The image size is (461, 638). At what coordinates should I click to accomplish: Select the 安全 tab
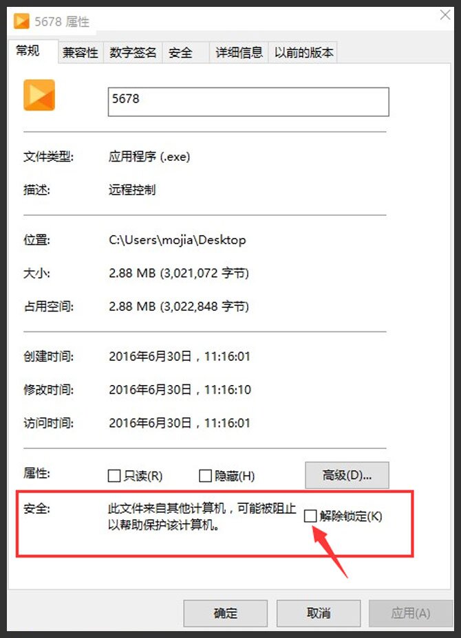click(180, 52)
